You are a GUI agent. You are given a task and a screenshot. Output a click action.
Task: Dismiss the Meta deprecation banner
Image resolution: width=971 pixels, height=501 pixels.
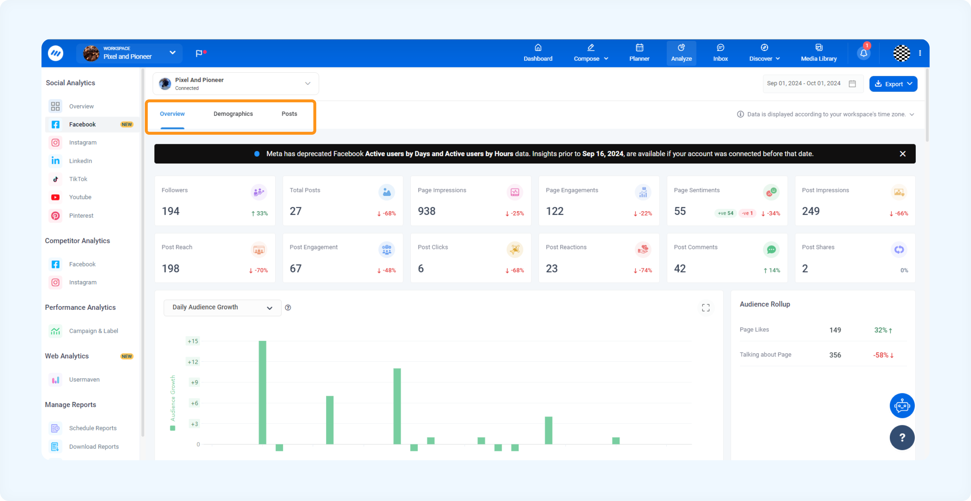pyautogui.click(x=903, y=154)
